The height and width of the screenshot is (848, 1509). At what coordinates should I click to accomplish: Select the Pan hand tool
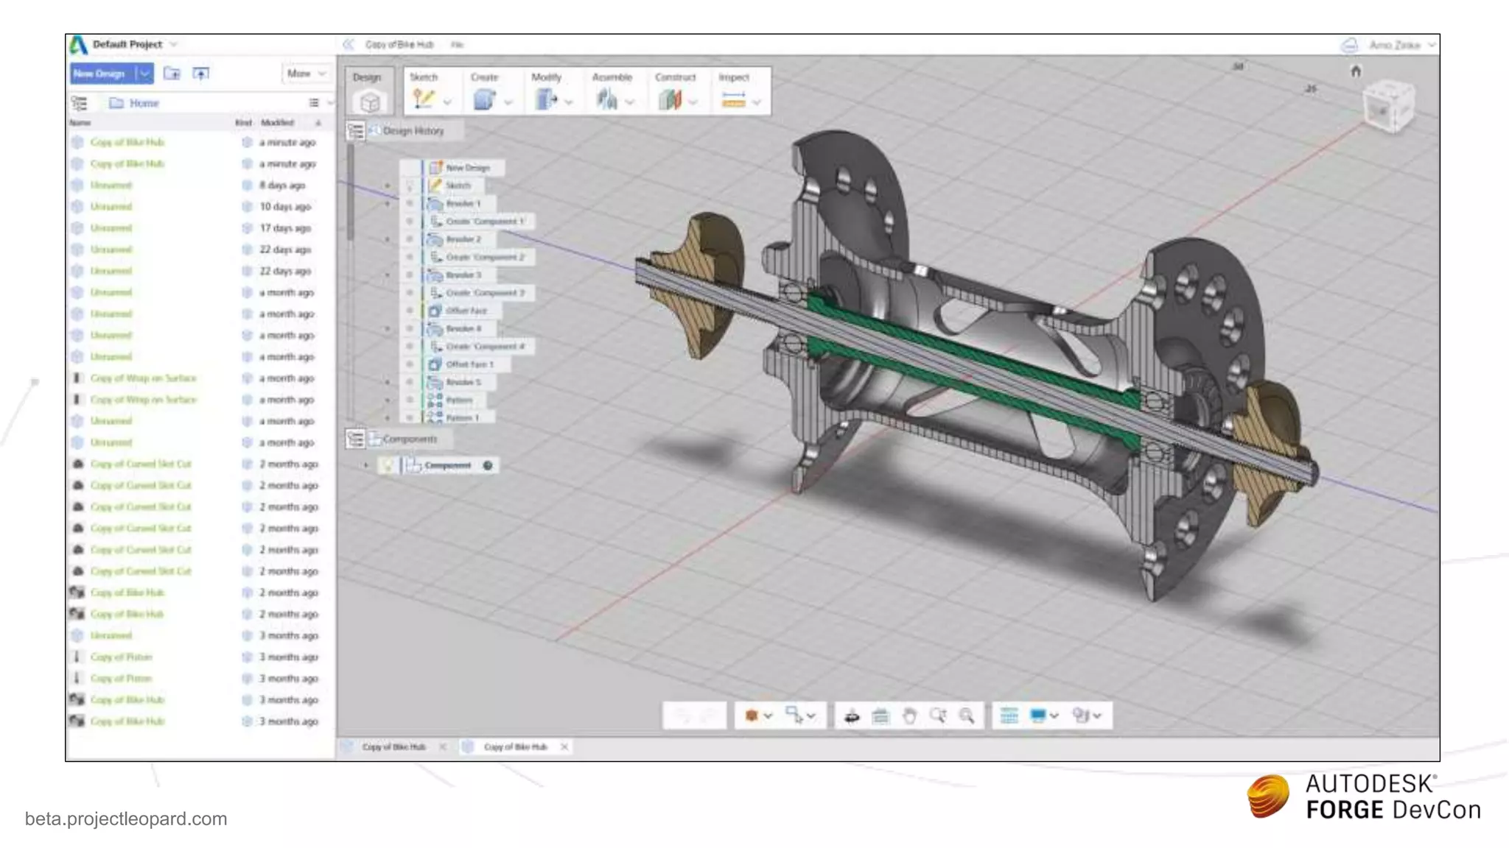tap(909, 715)
